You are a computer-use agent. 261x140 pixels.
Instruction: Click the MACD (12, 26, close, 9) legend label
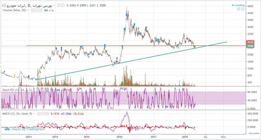click(x=17, y=114)
